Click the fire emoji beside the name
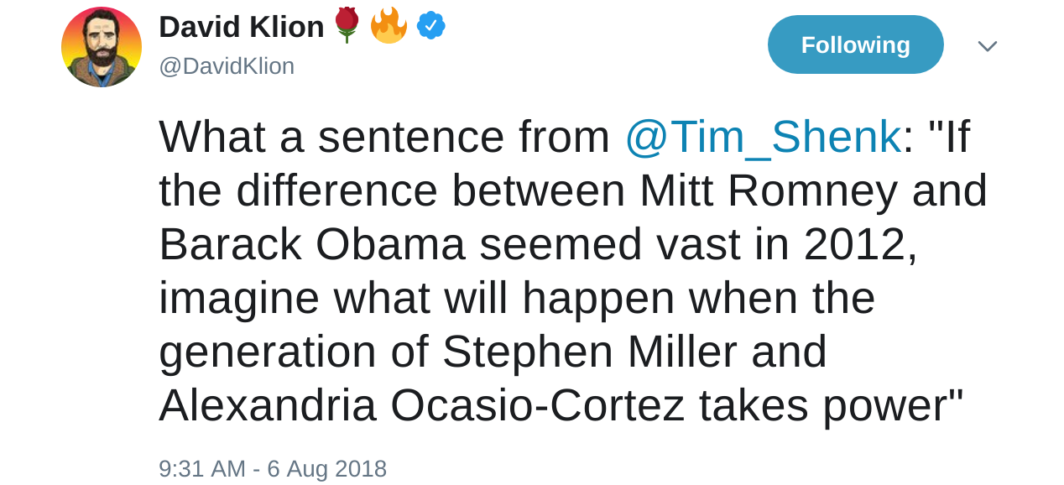 coord(389,25)
